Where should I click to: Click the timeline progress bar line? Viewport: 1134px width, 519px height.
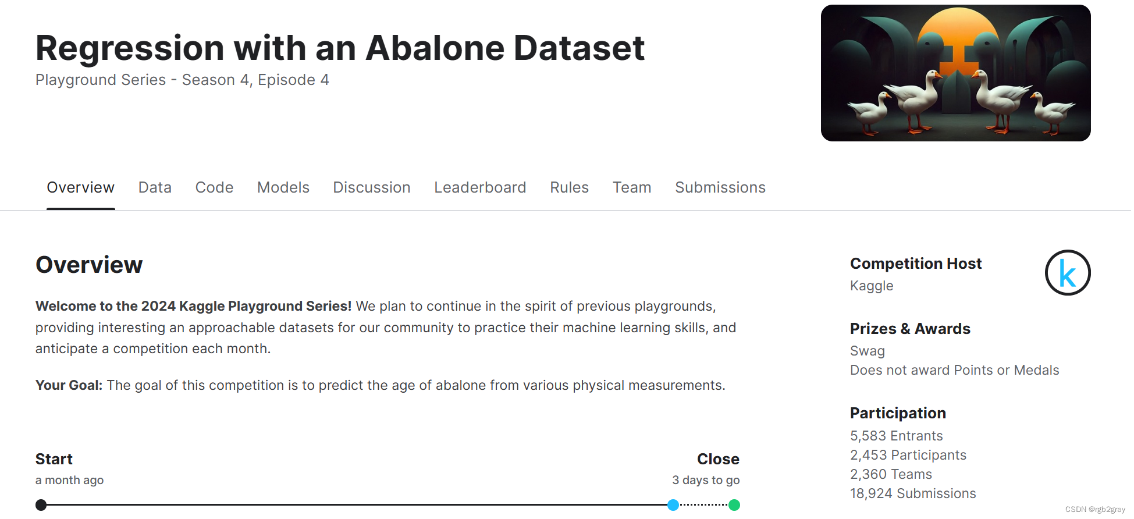[x=357, y=505]
